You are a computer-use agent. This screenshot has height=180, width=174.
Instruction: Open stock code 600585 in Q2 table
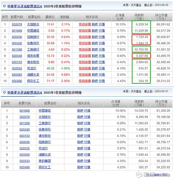tap(17, 75)
